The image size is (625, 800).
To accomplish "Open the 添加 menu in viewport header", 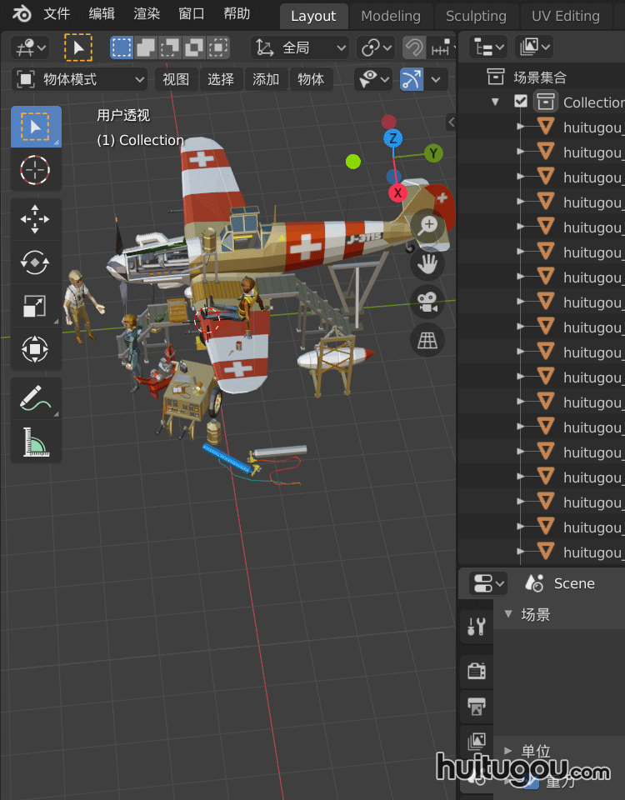I will [x=266, y=80].
